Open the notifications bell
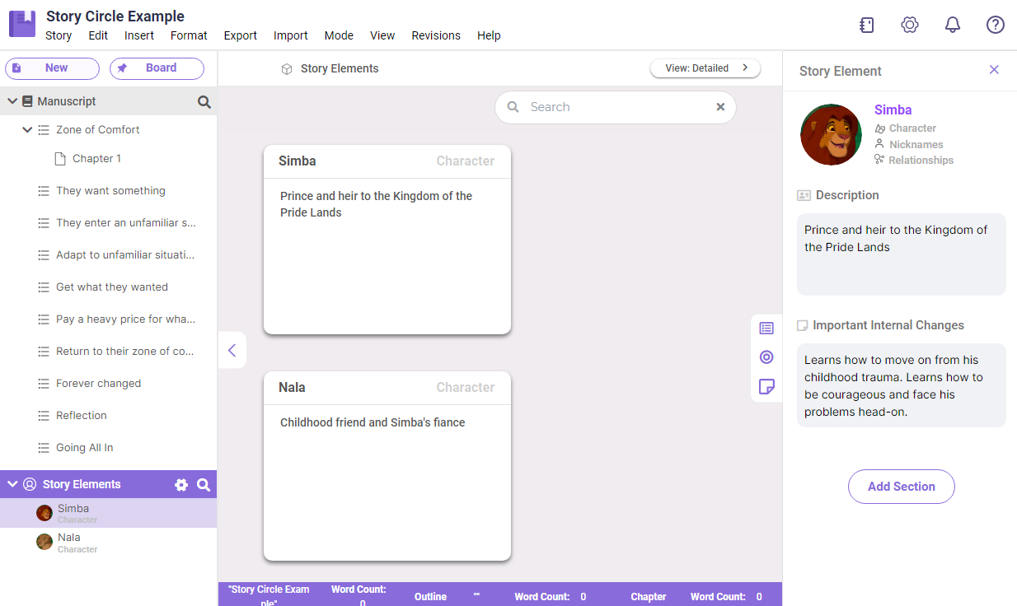Screen dimensions: 1017x606 (x=953, y=25)
